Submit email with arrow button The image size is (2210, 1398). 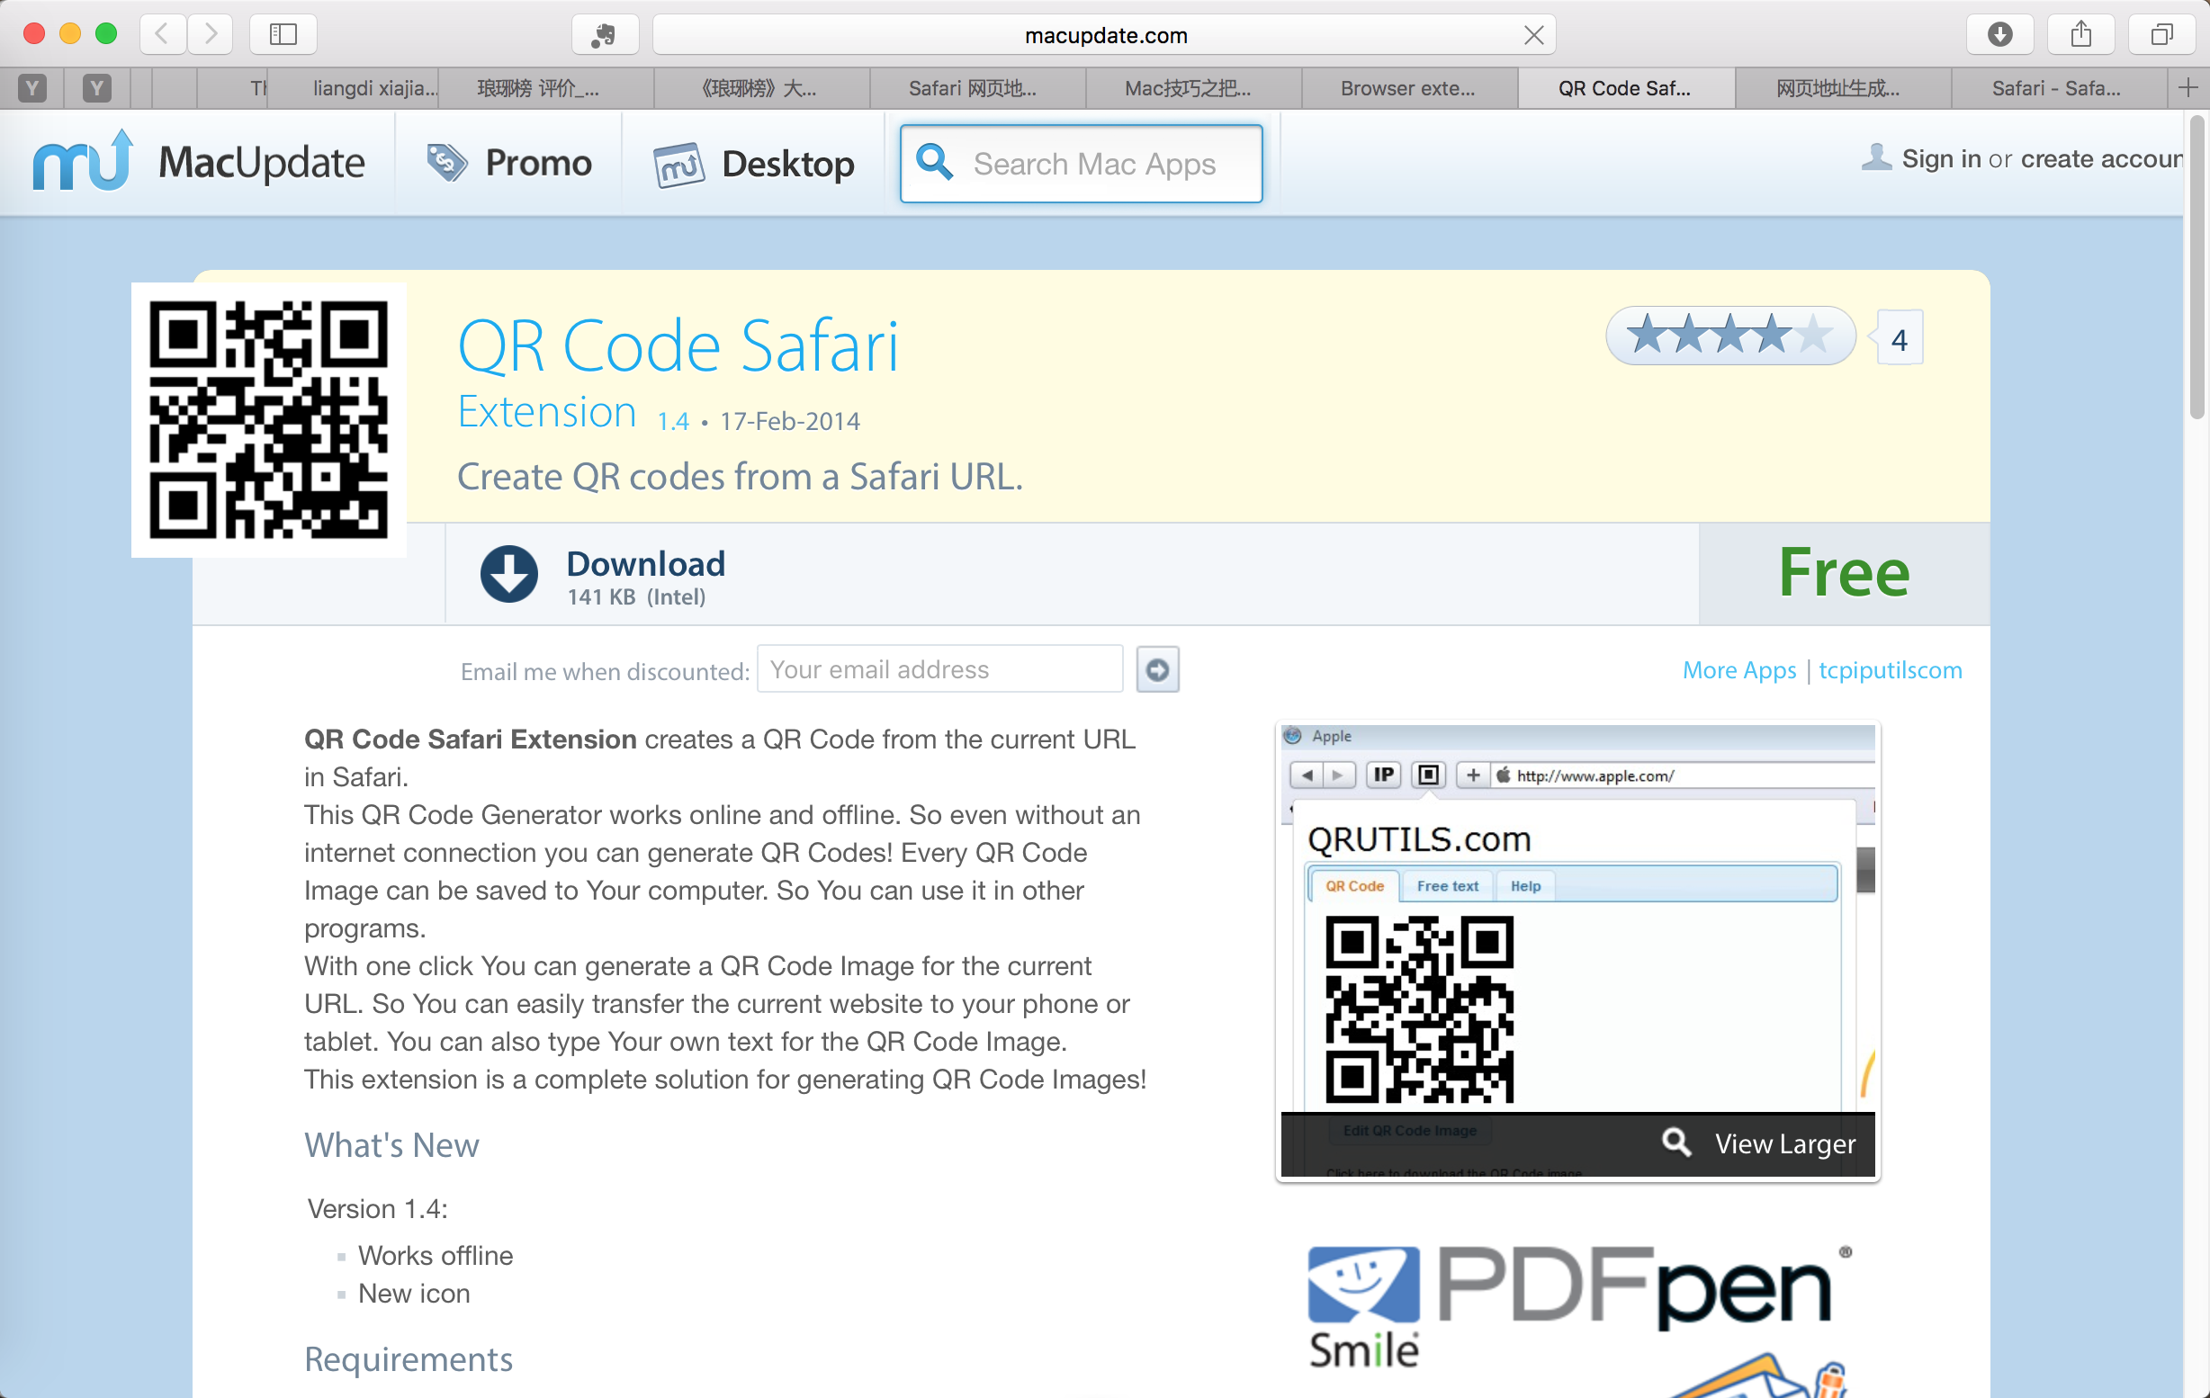tap(1157, 669)
